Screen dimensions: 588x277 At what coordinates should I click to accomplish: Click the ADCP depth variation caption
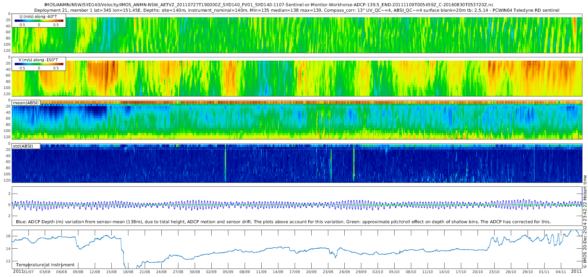[283, 222]
